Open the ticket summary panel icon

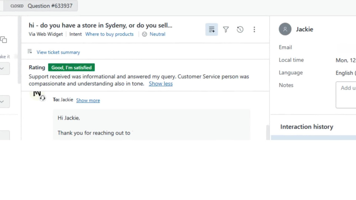[x=211, y=29]
